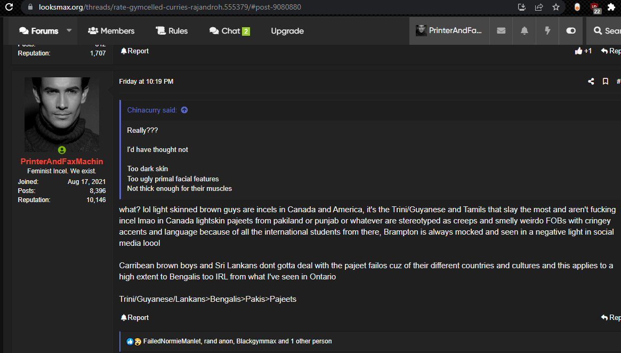Expand the Forums dropdown arrow
The image size is (621, 353).
tap(69, 30)
